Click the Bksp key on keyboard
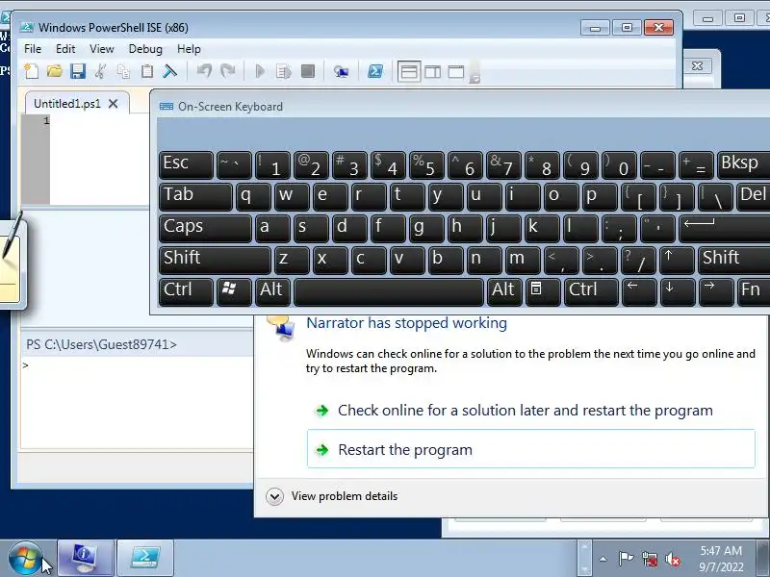 tap(743, 164)
